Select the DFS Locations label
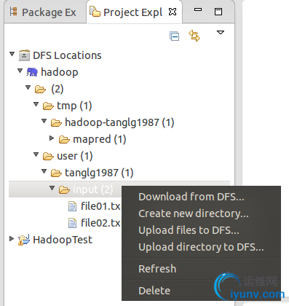289x306 pixels. coord(67,55)
